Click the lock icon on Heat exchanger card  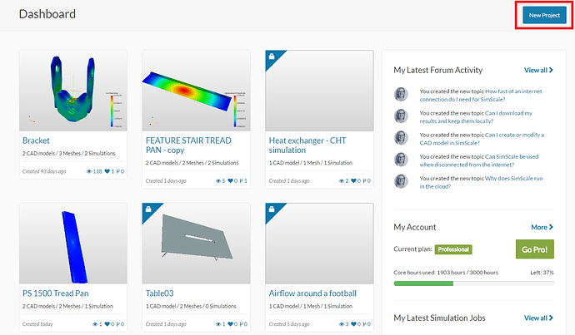click(272, 57)
